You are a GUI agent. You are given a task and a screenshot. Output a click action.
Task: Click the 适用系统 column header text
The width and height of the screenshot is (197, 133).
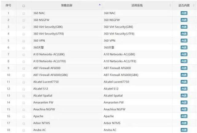click(x=137, y=5)
